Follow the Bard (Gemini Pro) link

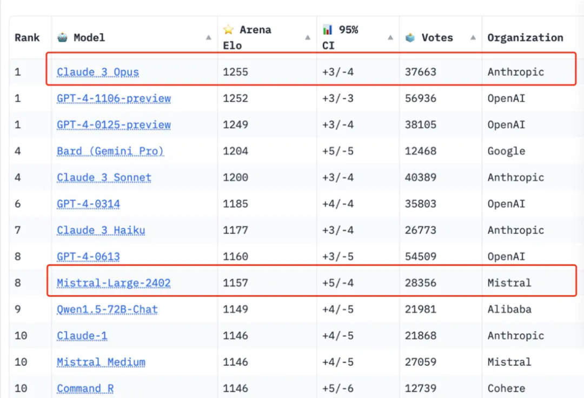[110, 151]
